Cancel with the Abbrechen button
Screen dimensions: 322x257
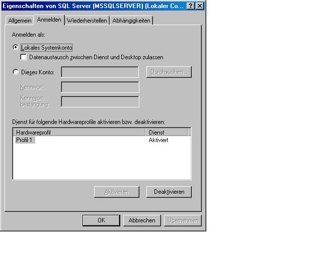pyautogui.click(x=142, y=220)
